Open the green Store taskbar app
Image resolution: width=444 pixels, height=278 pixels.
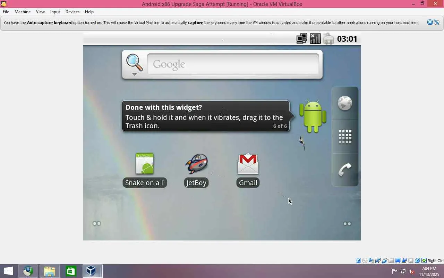tap(71, 271)
